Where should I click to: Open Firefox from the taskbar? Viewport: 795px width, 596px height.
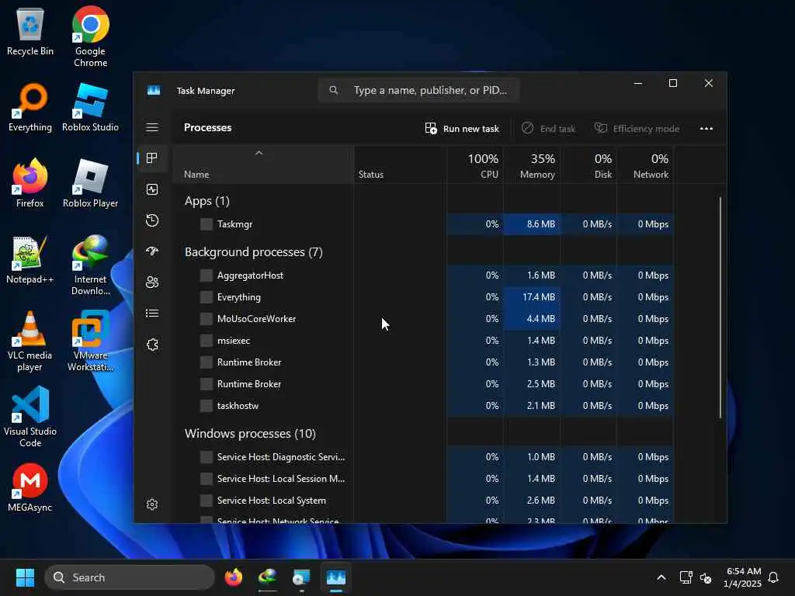pos(233,577)
